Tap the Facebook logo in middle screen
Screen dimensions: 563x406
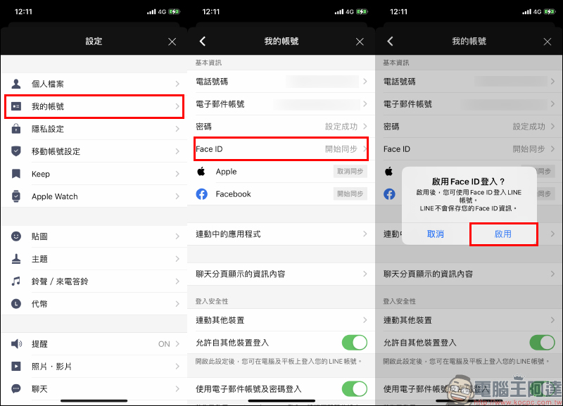(201, 194)
